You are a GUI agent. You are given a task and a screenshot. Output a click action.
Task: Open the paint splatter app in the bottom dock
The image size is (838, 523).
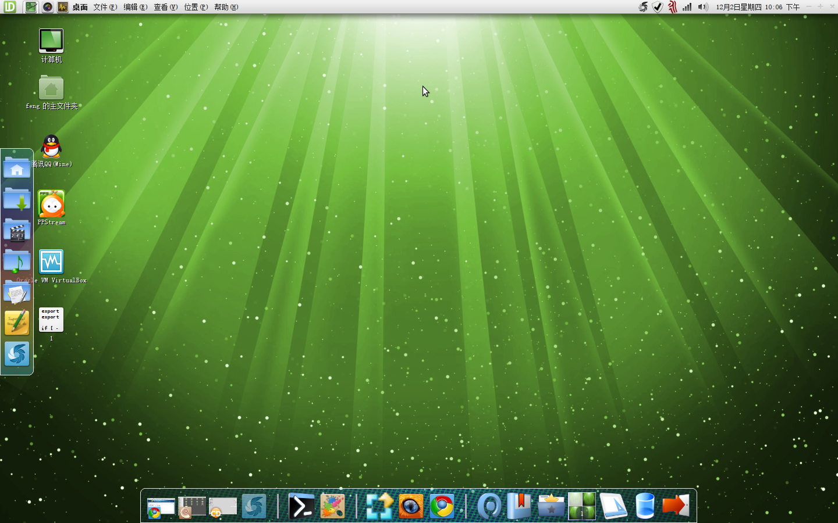point(333,506)
